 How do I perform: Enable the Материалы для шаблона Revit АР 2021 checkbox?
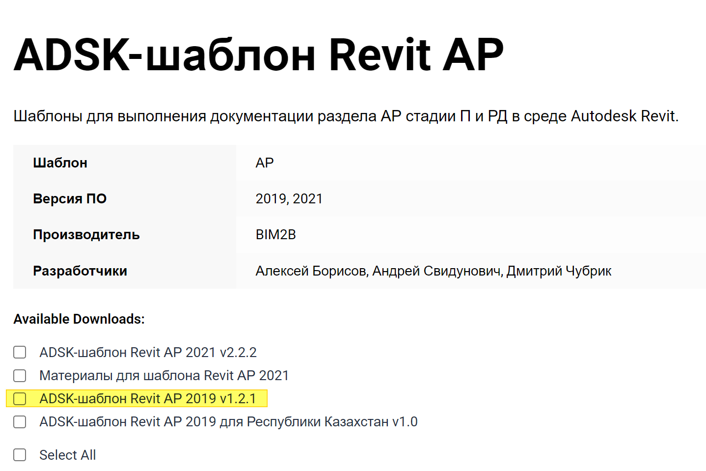[20, 376]
